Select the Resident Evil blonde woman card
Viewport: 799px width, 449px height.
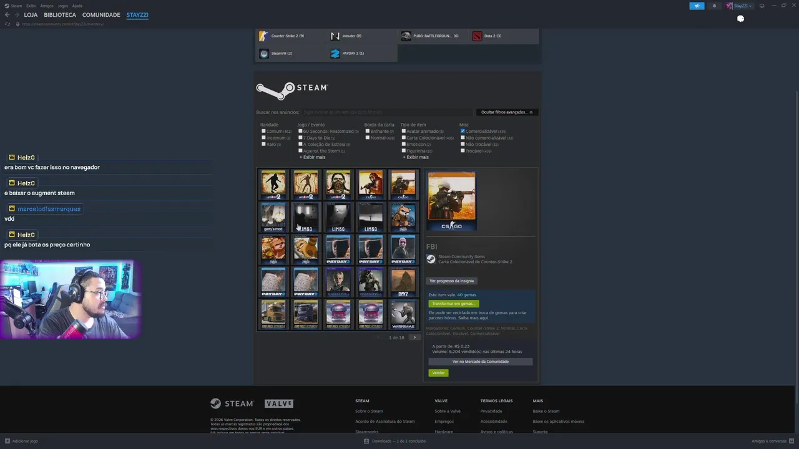click(x=338, y=282)
